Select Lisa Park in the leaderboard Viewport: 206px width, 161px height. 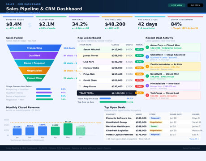point(111,62)
